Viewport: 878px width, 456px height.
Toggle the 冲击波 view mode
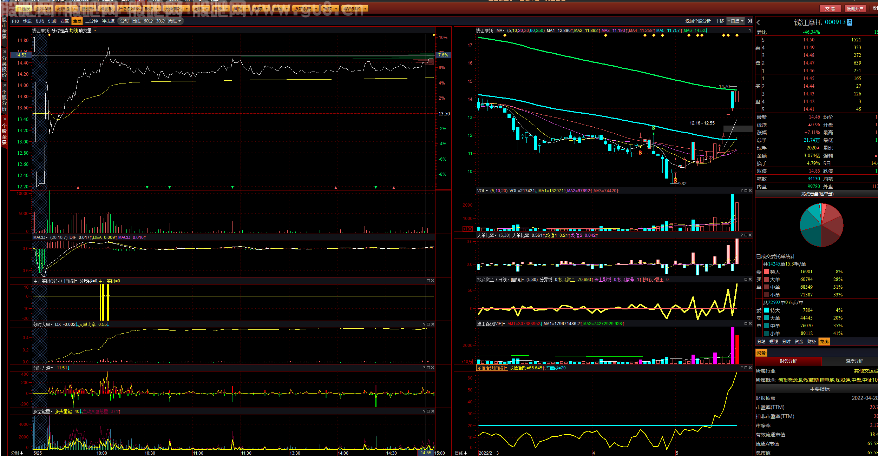pos(108,21)
